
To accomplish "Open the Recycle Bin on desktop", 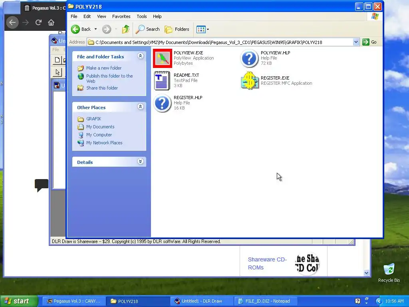I will [389, 273].
